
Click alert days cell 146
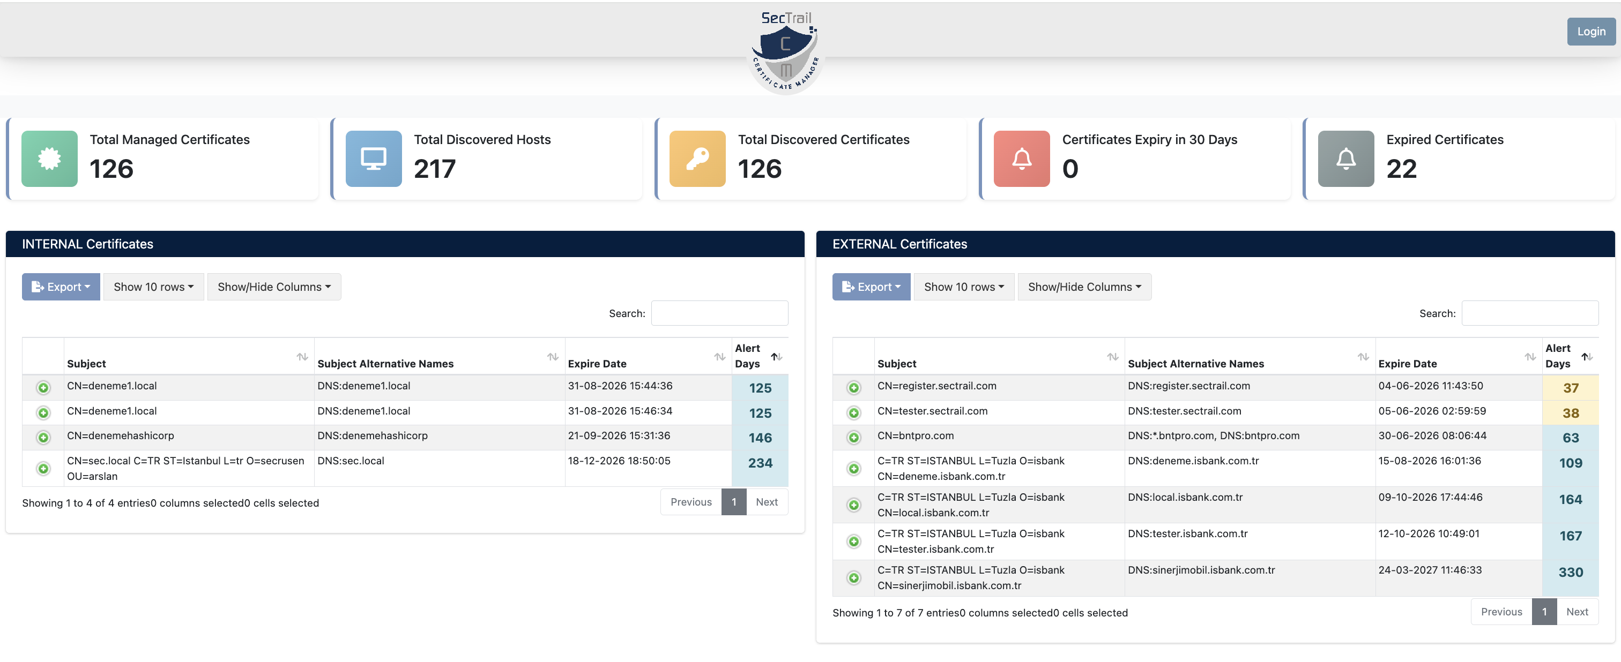(x=760, y=438)
